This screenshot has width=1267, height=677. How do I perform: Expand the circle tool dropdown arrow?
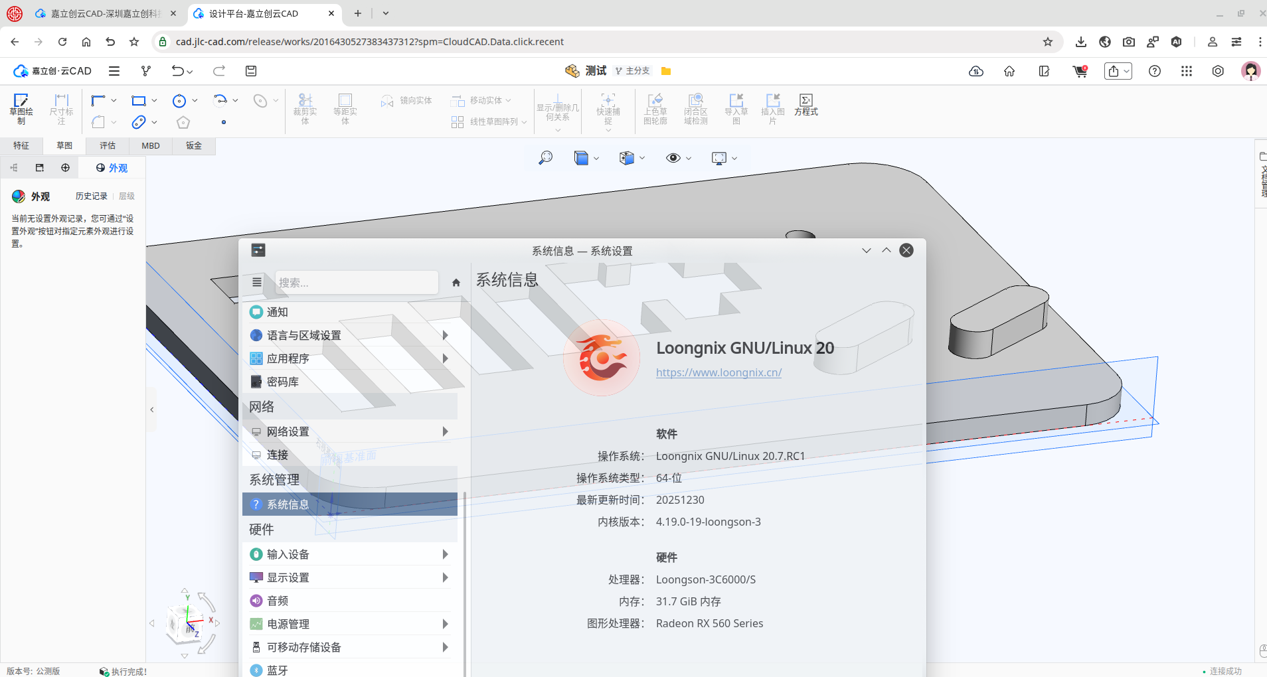(x=195, y=101)
